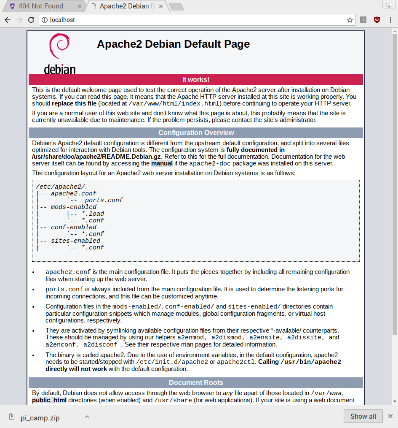This screenshot has width=398, height=428.
Task: Open the gray 'h' extension icon
Action: [363, 20]
